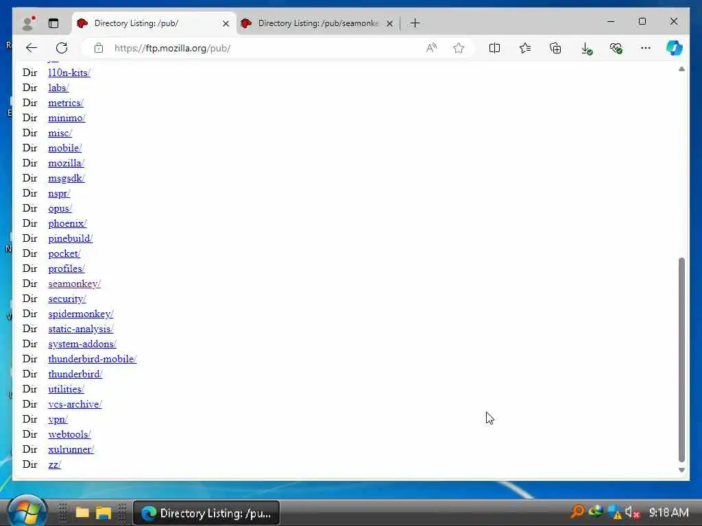
Task: Open the xulrunner/ directory
Action: [x=71, y=449]
